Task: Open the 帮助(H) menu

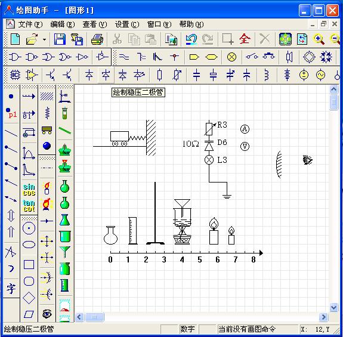Action: (191, 24)
